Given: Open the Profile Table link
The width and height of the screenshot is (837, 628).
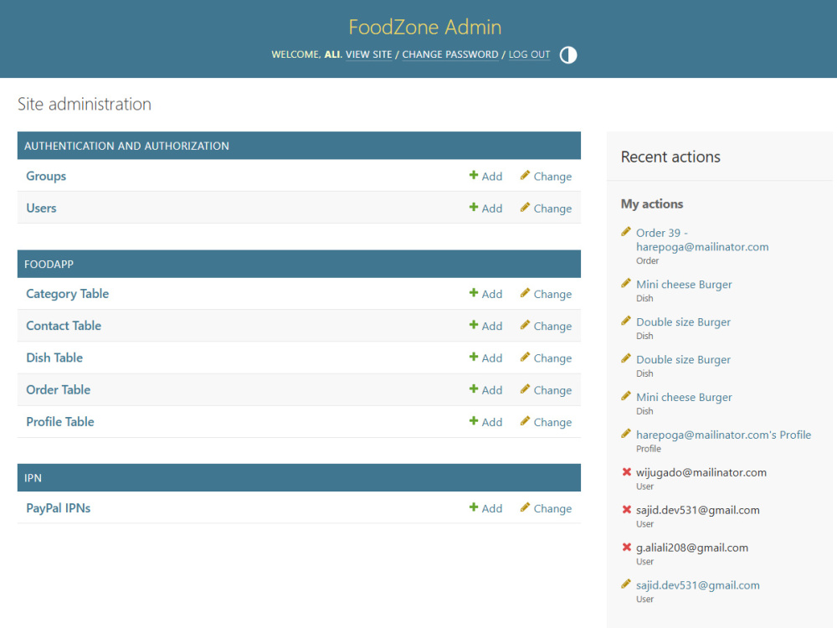Looking at the screenshot, I should [59, 422].
